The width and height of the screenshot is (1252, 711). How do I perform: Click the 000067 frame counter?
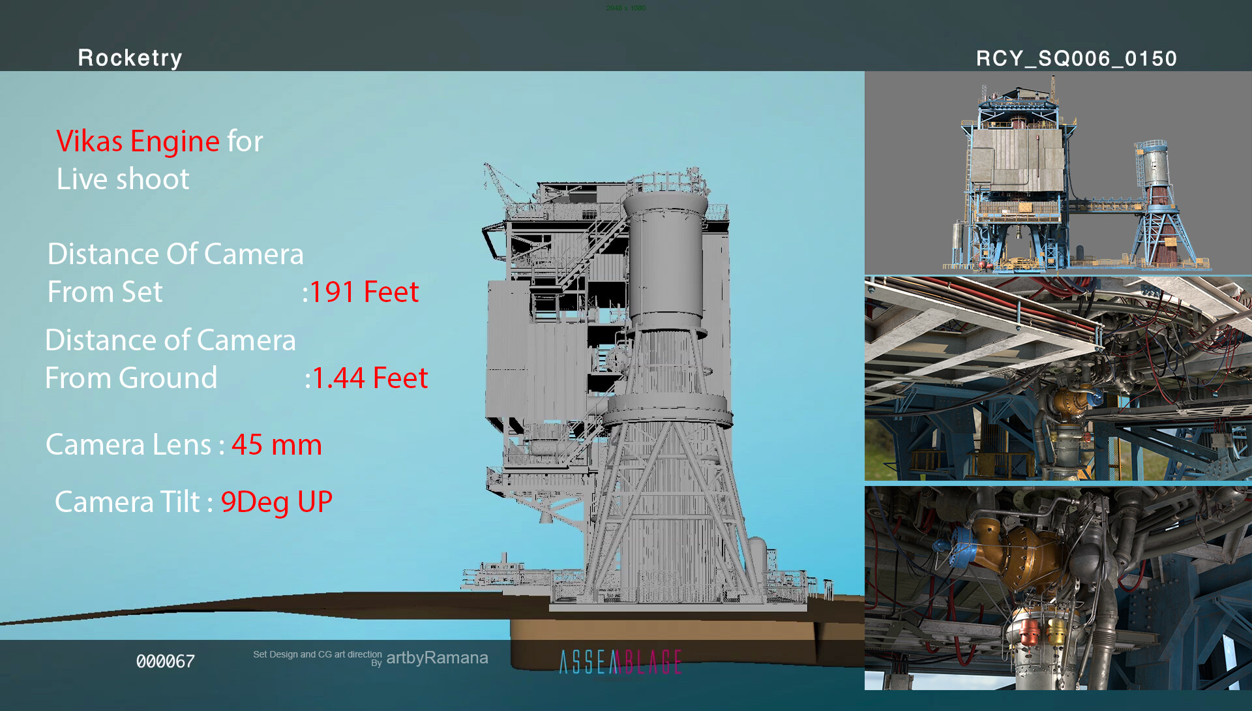tap(165, 661)
